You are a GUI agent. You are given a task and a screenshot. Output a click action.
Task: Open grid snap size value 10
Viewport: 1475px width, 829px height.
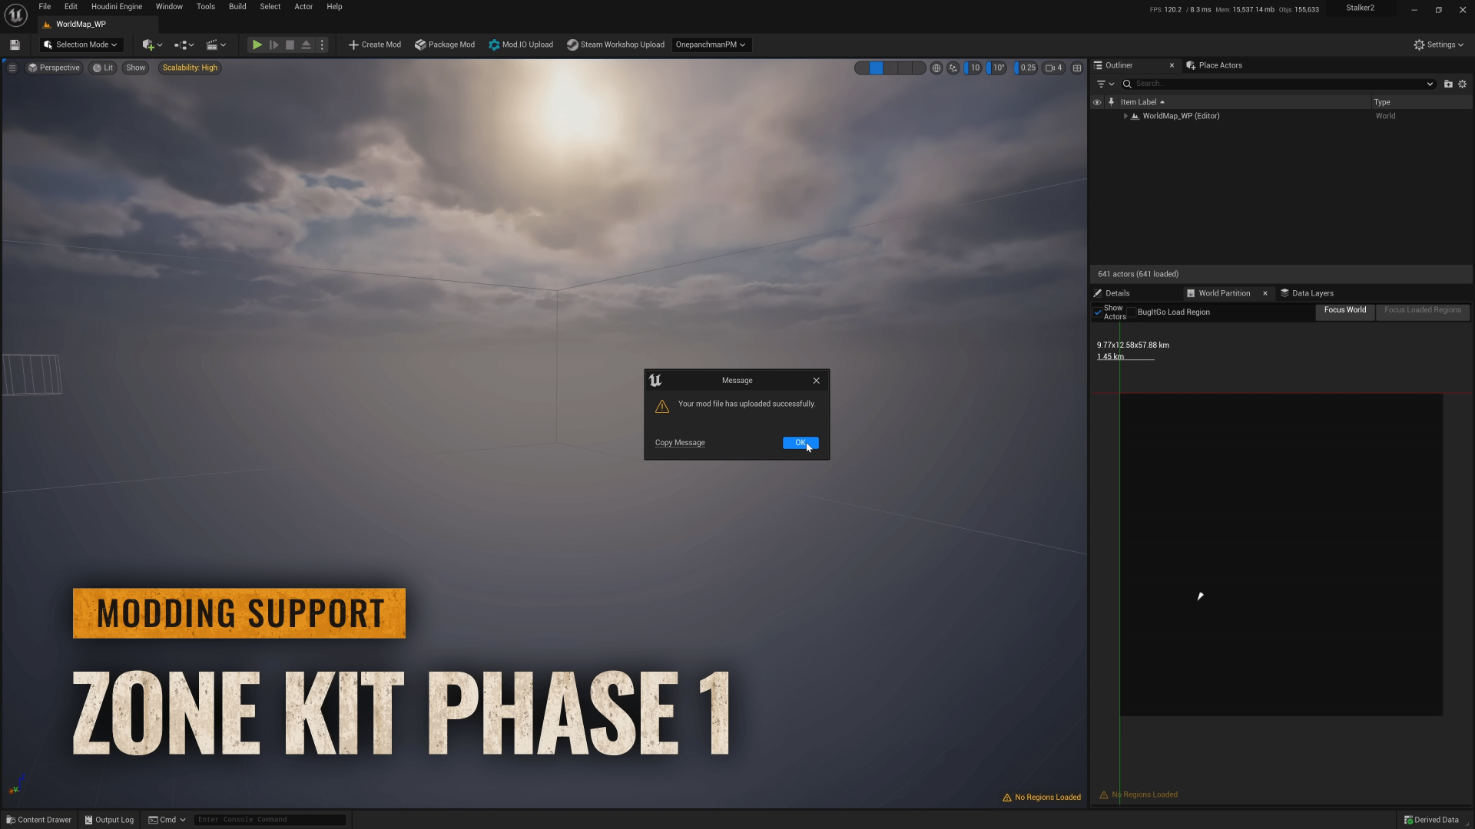[976, 68]
